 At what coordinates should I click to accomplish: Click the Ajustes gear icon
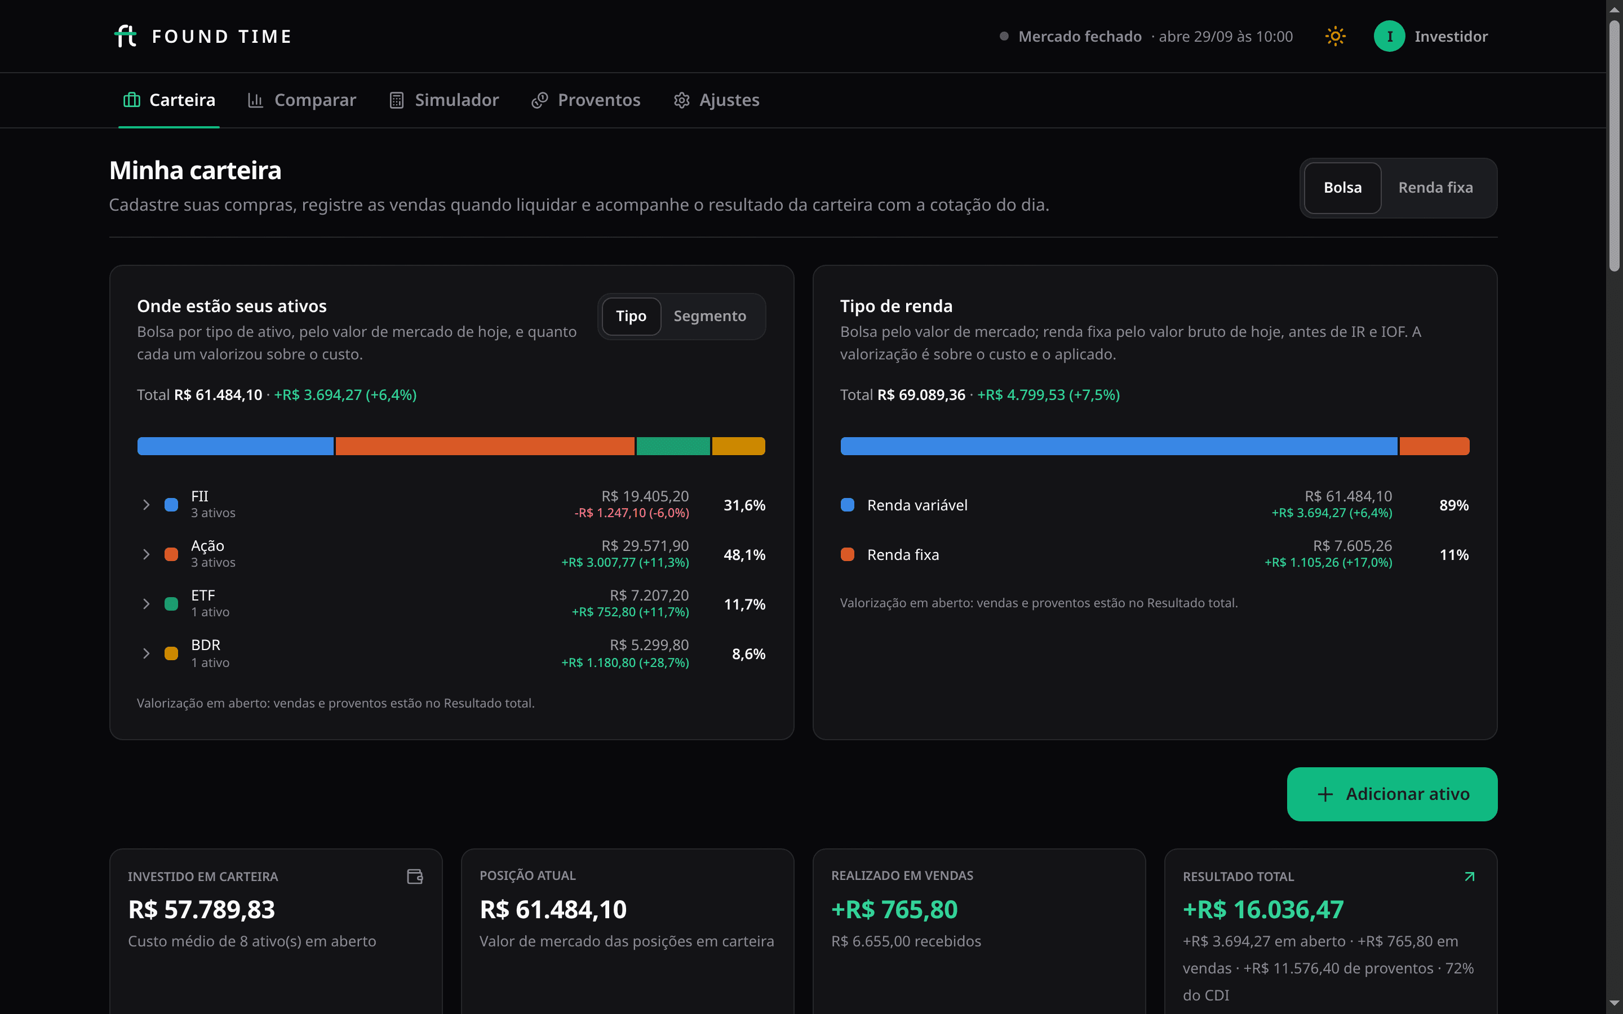pyautogui.click(x=681, y=100)
